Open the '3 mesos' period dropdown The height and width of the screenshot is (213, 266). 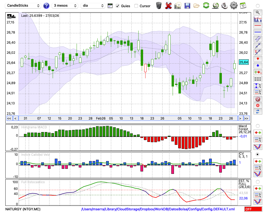pos(65,6)
